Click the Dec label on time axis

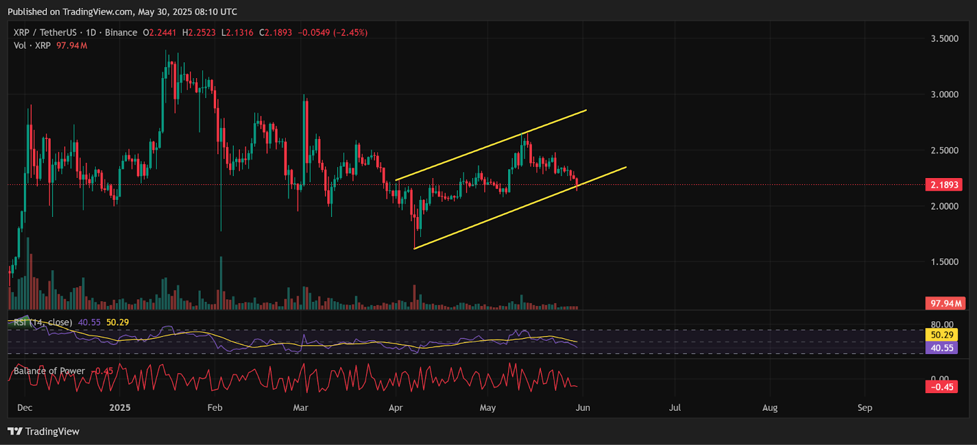(x=25, y=408)
